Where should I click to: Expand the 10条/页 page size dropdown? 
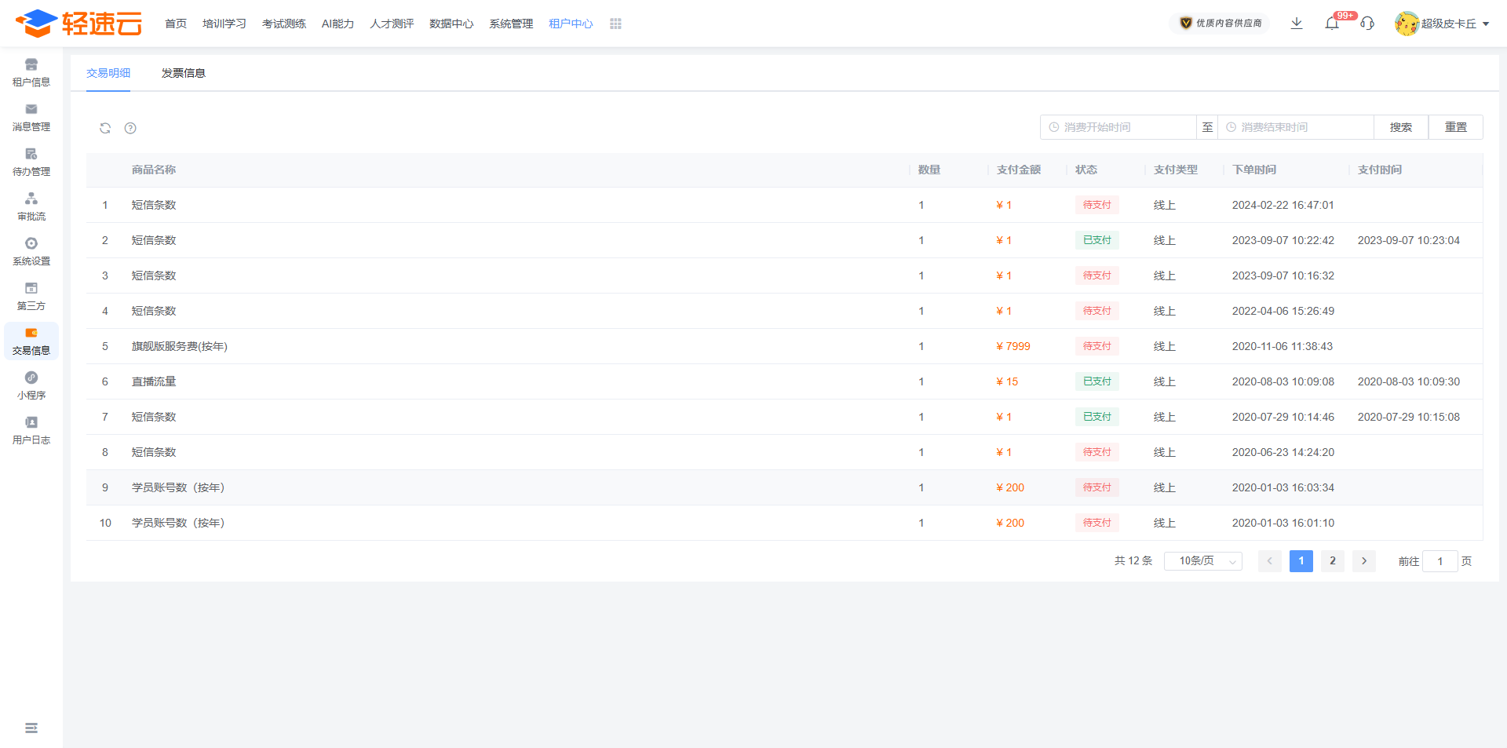pos(1202,561)
